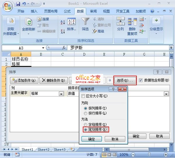Click the Office button logo

coord(8,6)
